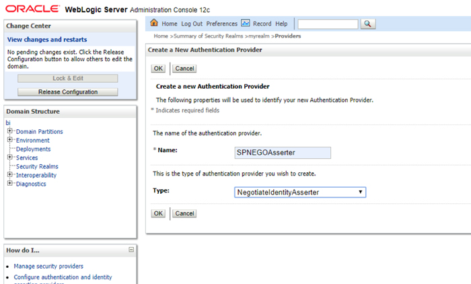The width and height of the screenshot is (471, 284).
Task: Click the Name field containing SPNEGOAsserter
Action: click(283, 153)
